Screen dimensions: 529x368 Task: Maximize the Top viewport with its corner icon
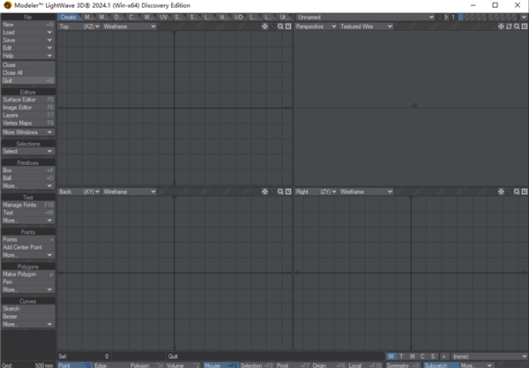(287, 26)
